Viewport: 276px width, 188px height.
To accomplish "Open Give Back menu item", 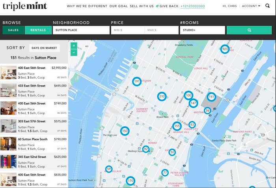I will (x=167, y=6).
